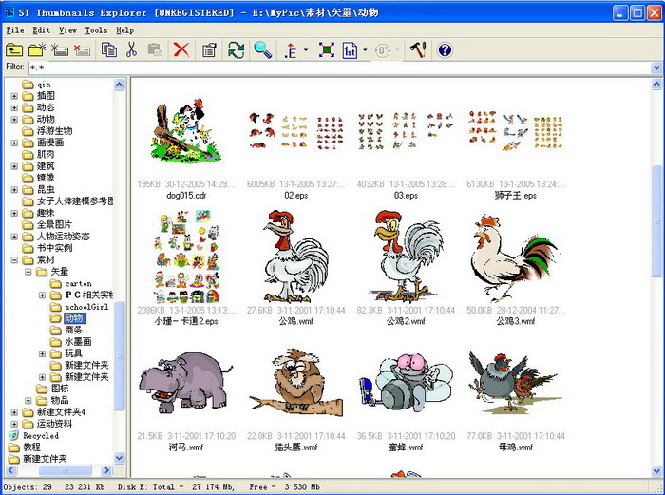Click the green Refresh arrows icon
Viewport: 665px width, 495px height.
tap(236, 50)
